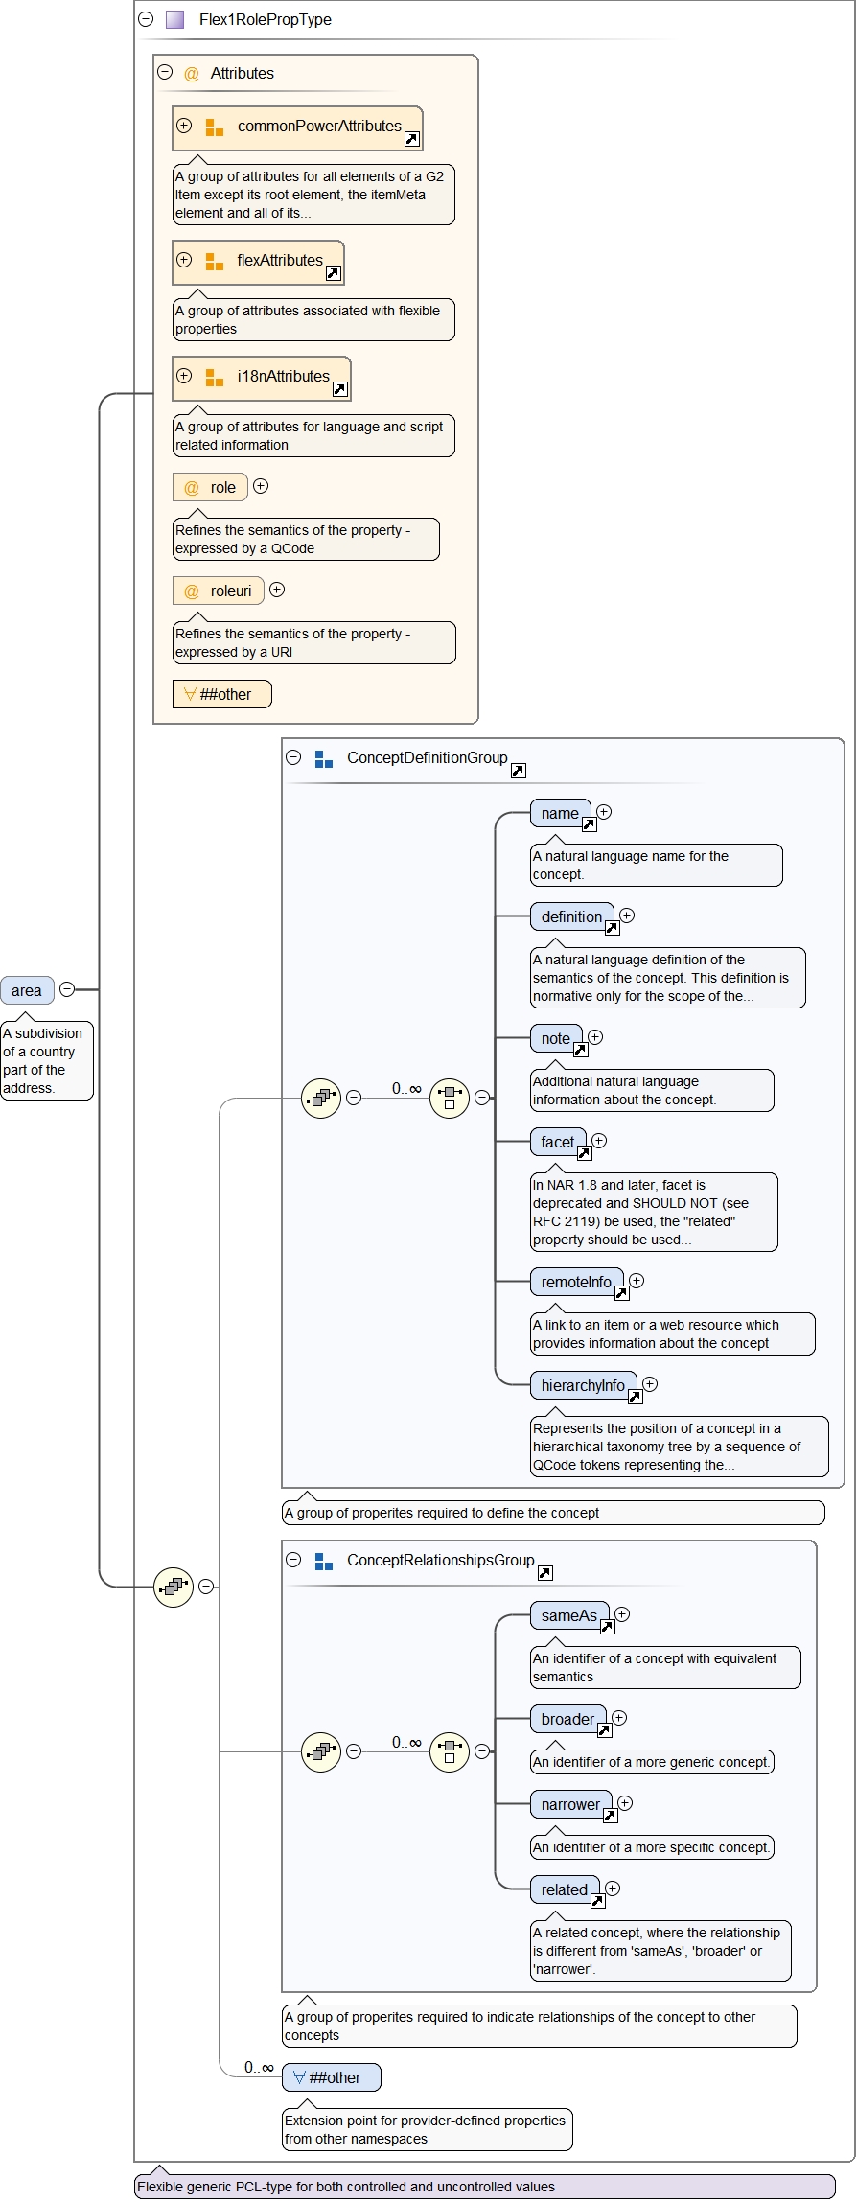This screenshot has height=2202, width=857.
Task: Expand the role attribute details
Action: pyautogui.click(x=261, y=486)
